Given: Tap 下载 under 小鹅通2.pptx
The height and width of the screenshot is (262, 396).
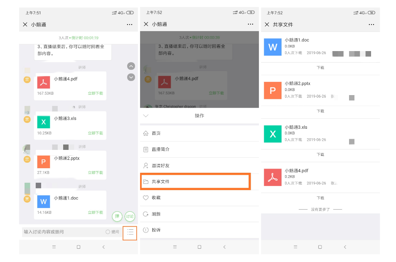Looking at the screenshot, I should [x=320, y=111].
